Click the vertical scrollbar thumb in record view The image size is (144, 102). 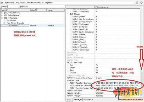142,83
